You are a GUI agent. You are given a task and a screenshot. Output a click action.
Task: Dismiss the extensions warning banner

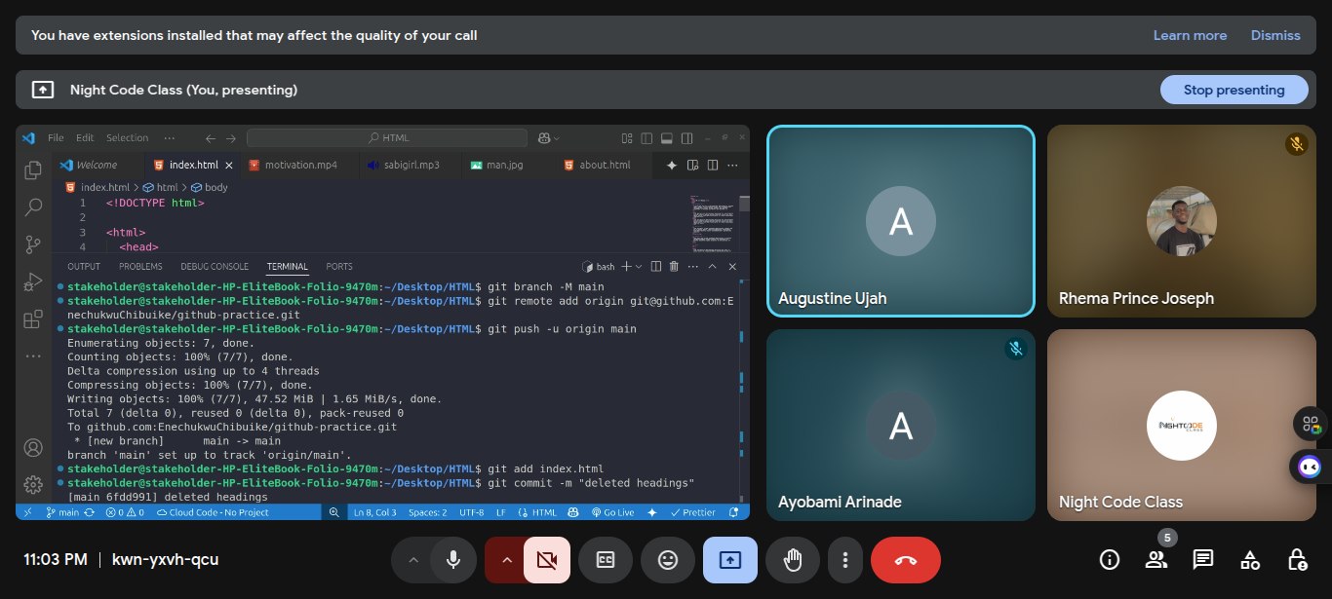1275,35
